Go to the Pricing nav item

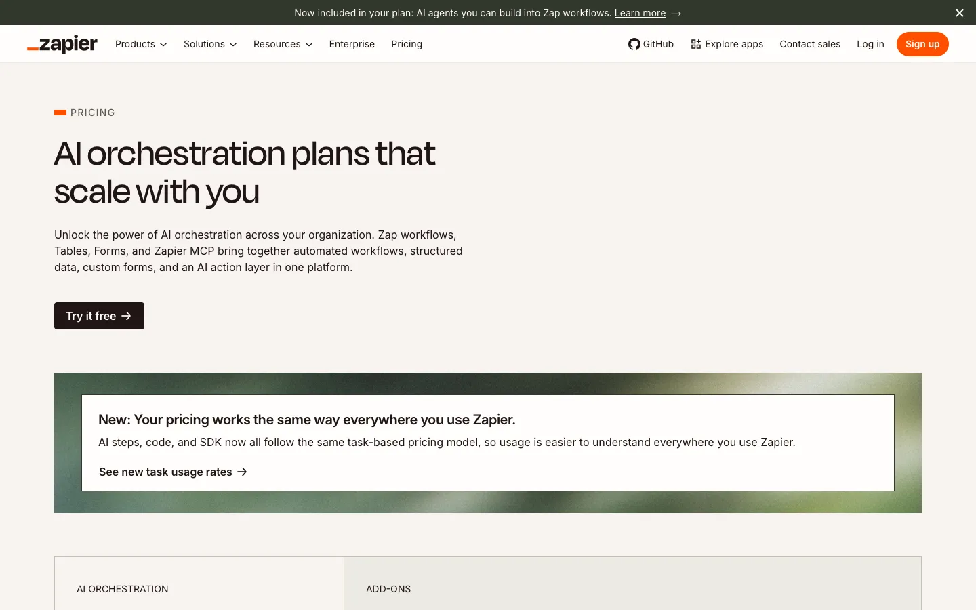407,44
